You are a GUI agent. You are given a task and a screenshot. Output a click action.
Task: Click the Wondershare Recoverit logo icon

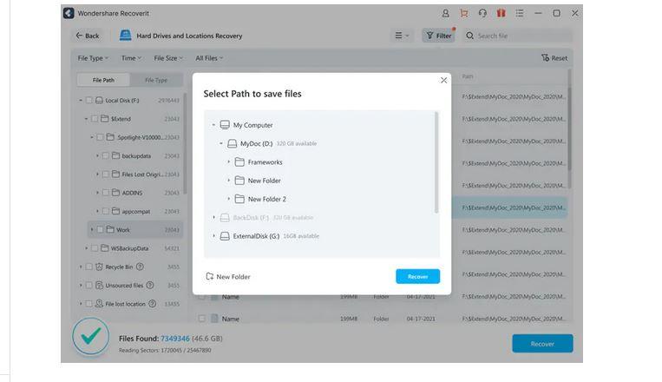(69, 14)
